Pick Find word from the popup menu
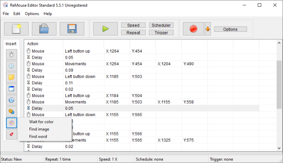283x163 pixels. click(x=38, y=137)
